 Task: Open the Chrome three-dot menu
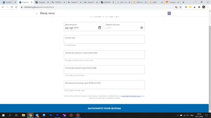(208, 7)
